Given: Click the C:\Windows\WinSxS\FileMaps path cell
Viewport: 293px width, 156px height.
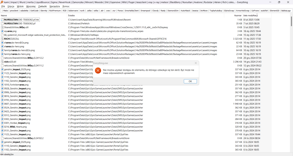Looking at the screenshot, I should click(83, 35).
